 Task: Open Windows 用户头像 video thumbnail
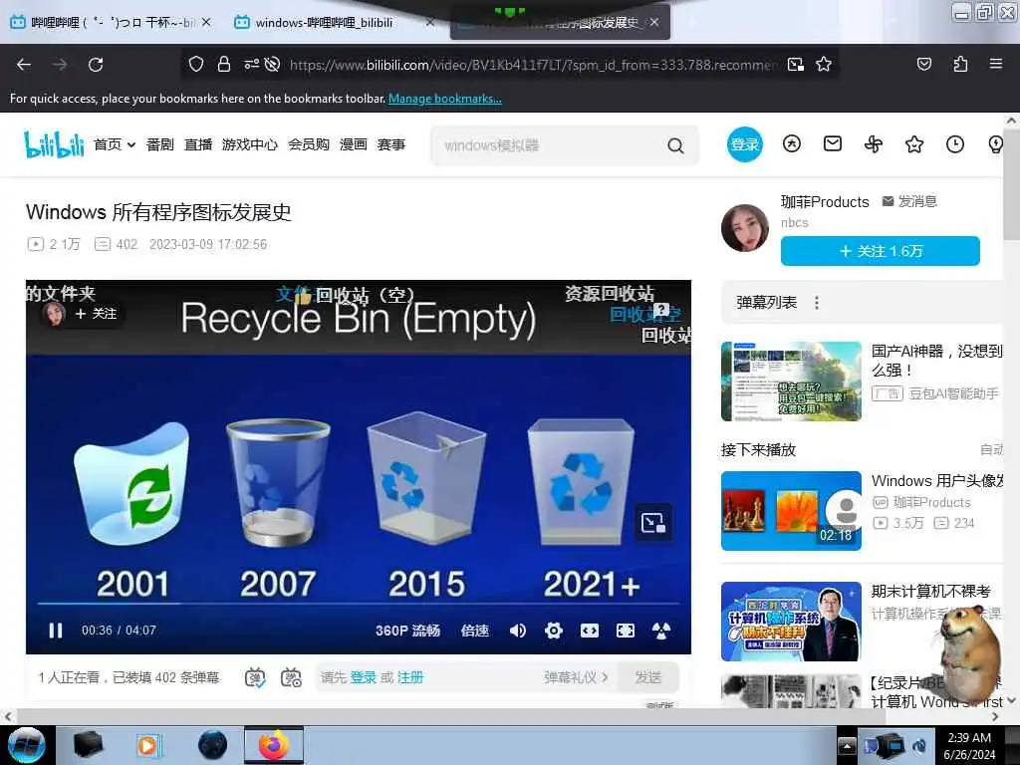pyautogui.click(x=791, y=511)
